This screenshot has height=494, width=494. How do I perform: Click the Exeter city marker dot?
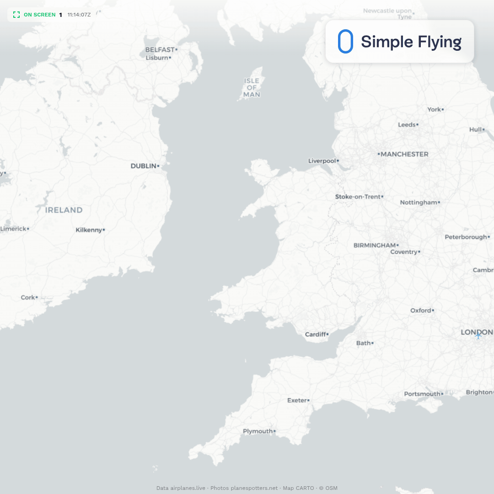point(308,400)
